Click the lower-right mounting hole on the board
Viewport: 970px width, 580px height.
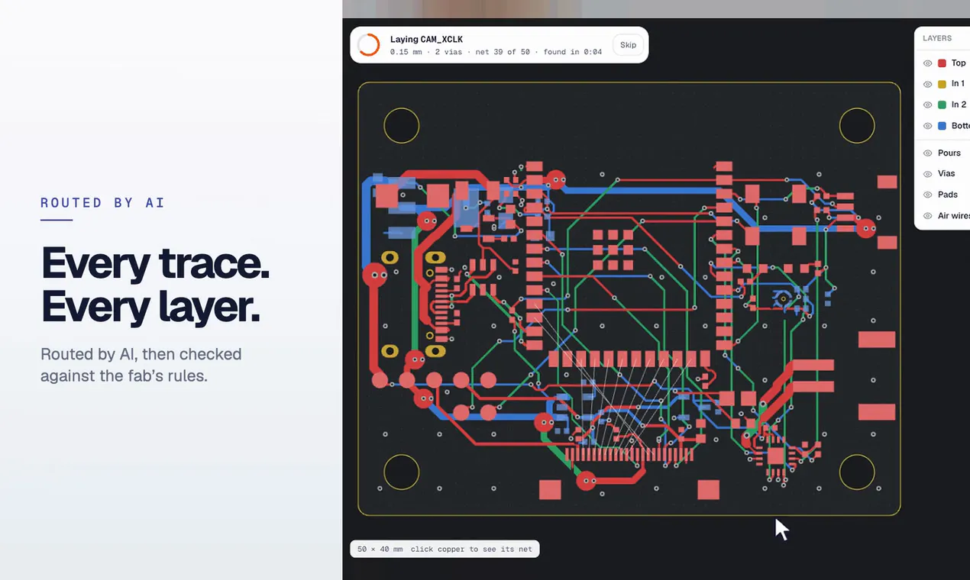pyautogui.click(x=857, y=472)
